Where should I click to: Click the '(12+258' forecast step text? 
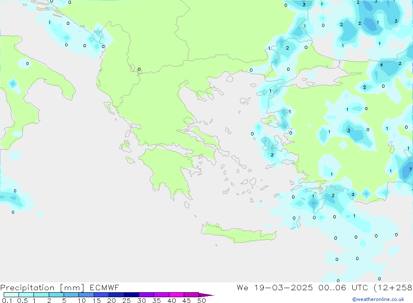393,287
